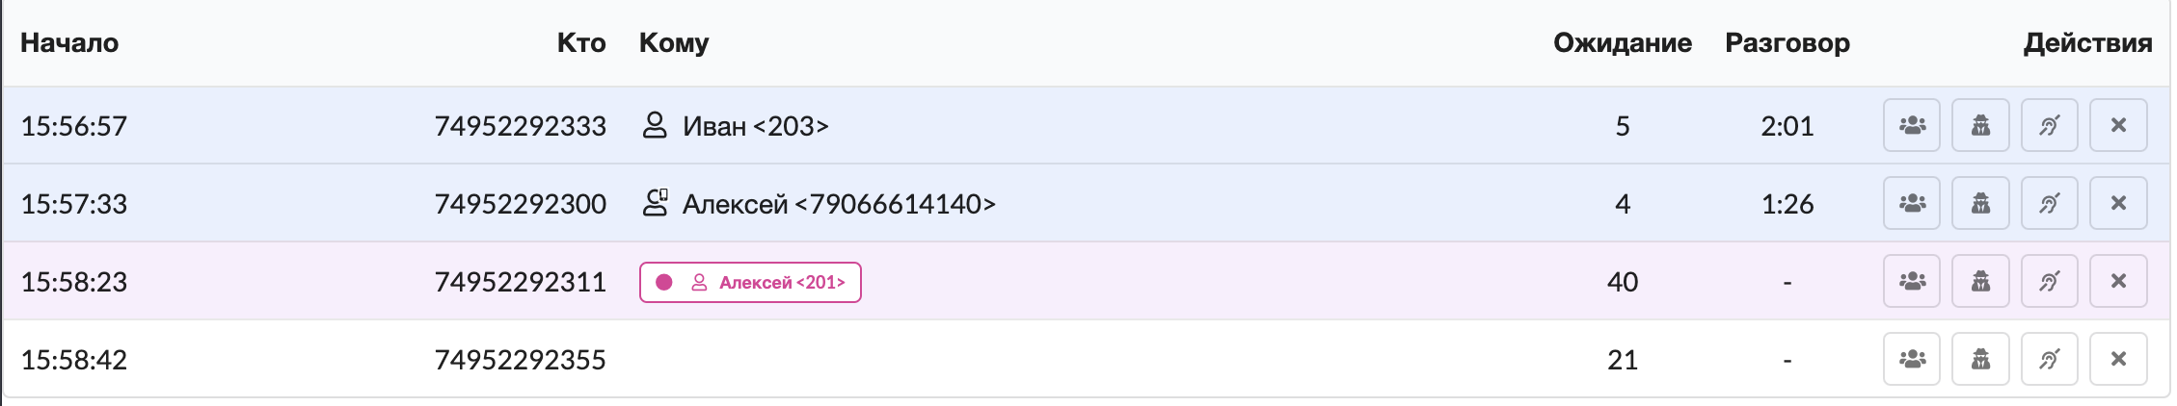
Task: Click the ringing Алексей <201> badge
Action: tap(750, 283)
